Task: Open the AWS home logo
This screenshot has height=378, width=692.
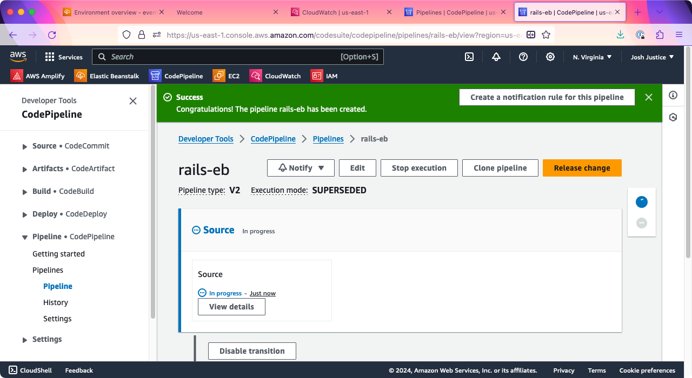Action: pyautogui.click(x=18, y=57)
